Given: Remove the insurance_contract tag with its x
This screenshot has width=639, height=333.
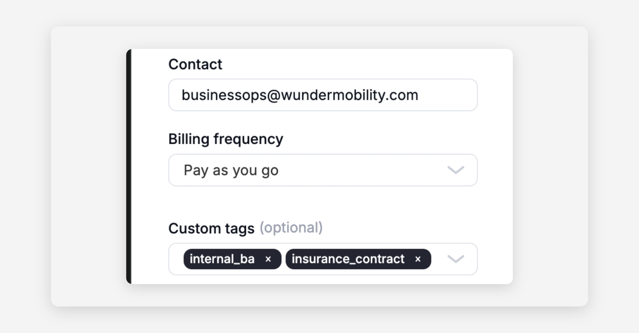Looking at the screenshot, I should click(418, 259).
